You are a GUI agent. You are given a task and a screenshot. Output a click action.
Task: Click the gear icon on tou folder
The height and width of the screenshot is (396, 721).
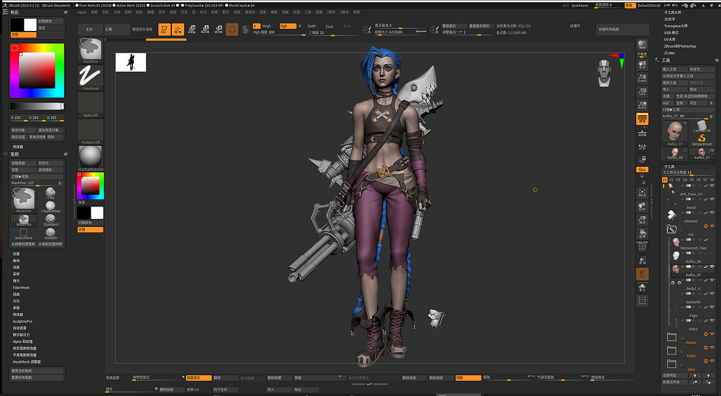(x=706, y=226)
